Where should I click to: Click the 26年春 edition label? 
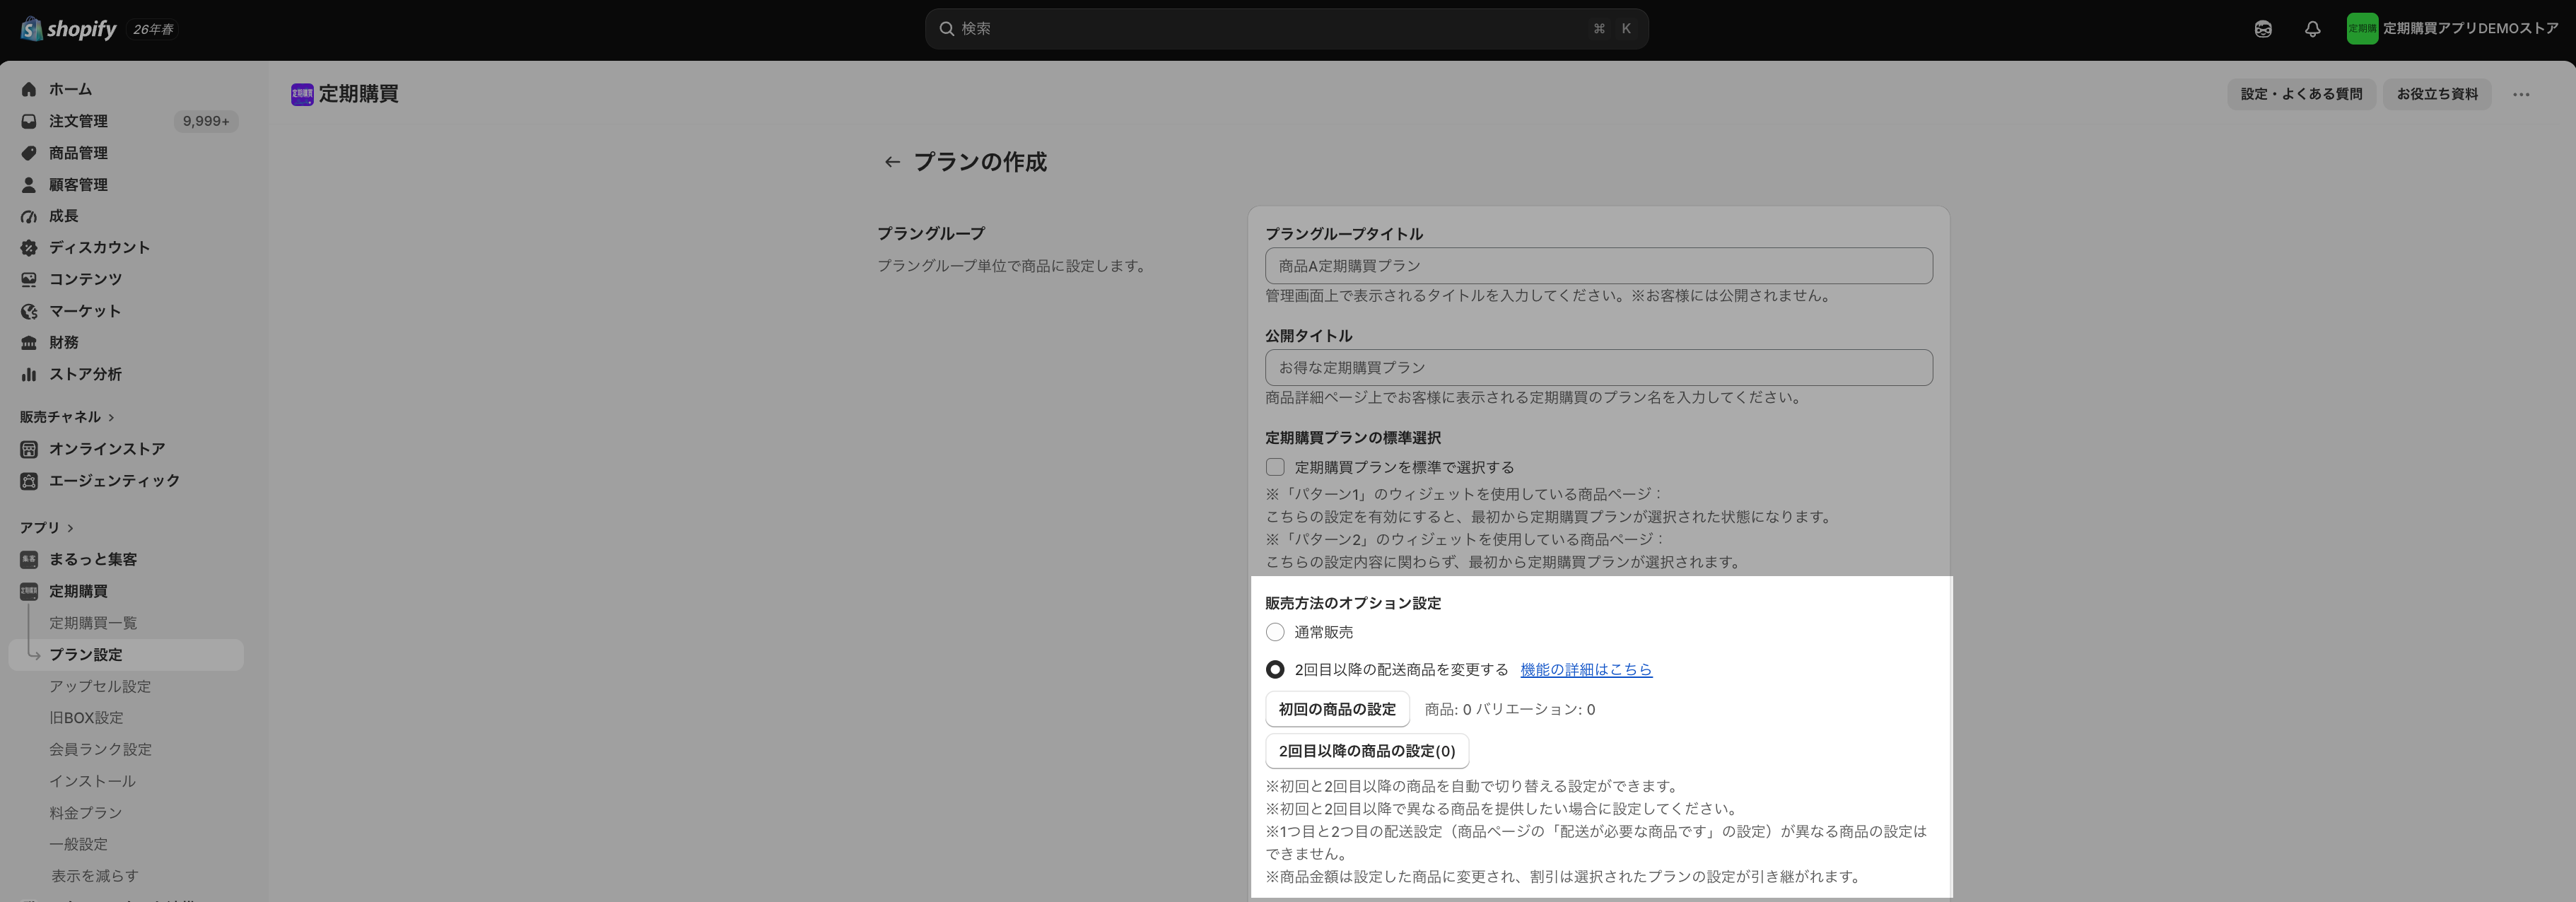(x=153, y=30)
